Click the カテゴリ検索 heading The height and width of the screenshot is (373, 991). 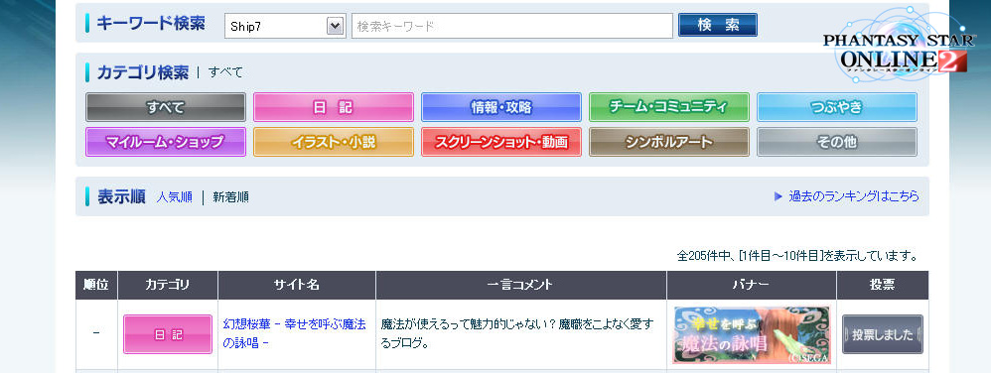142,72
